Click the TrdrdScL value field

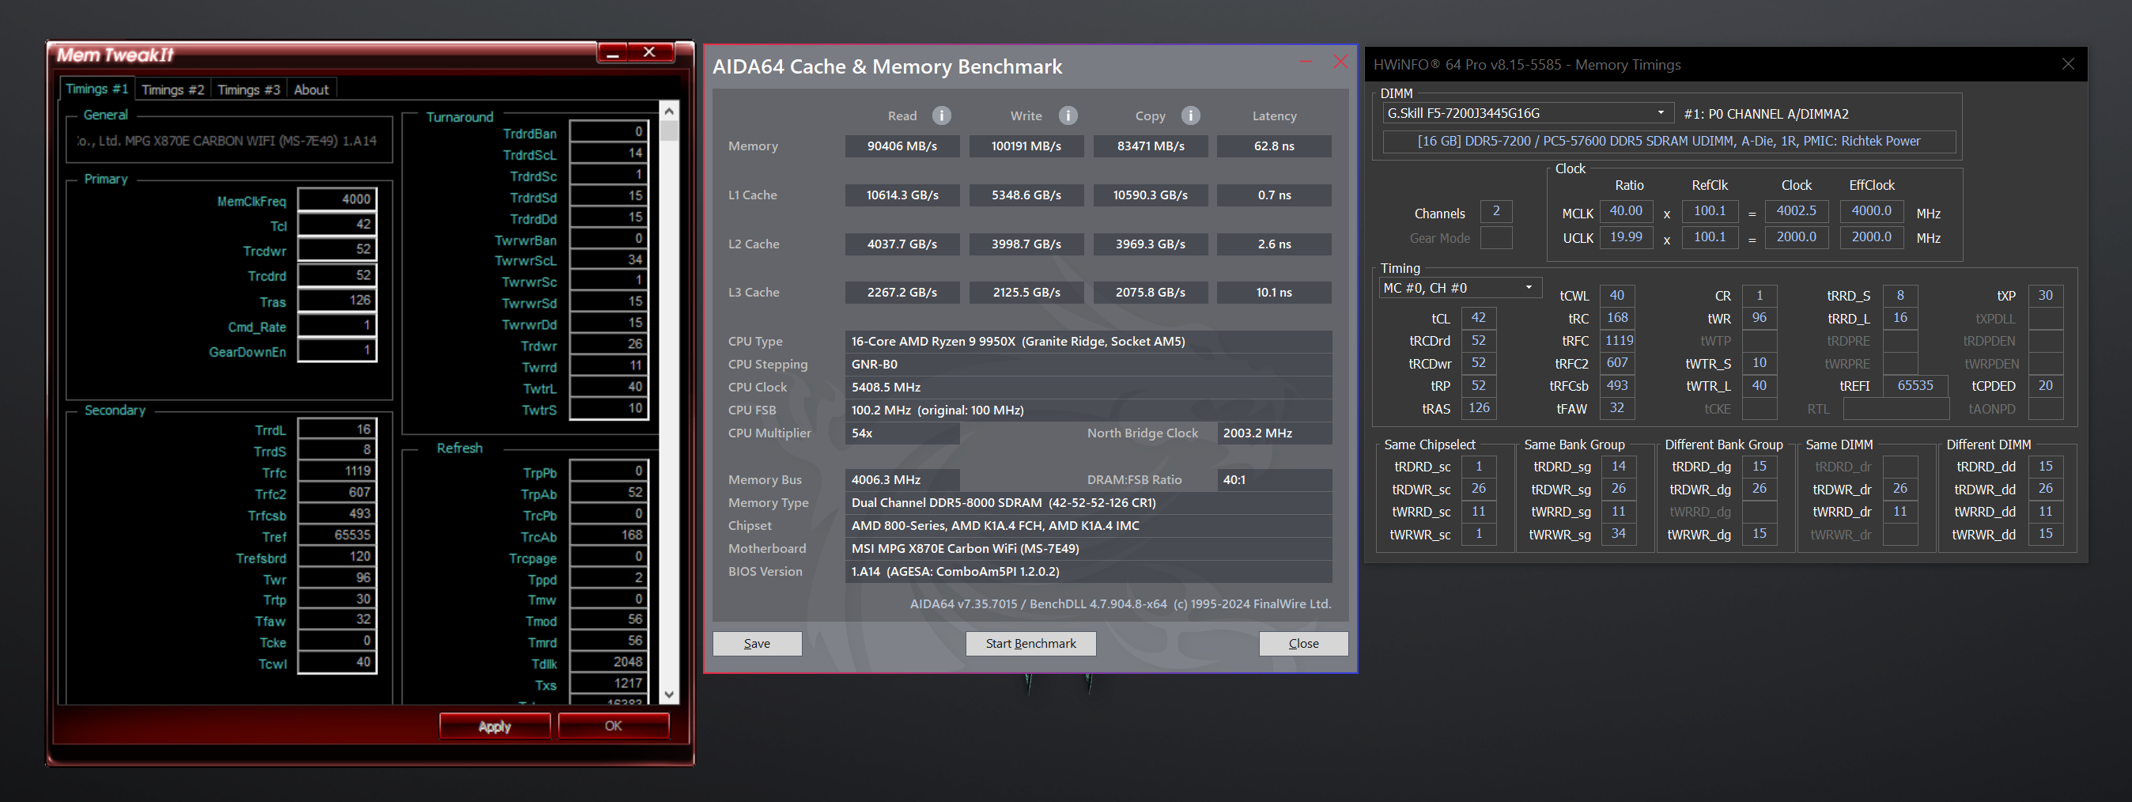coord(608,153)
